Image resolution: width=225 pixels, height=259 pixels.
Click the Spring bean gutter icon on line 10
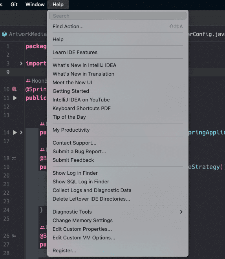(15, 89)
